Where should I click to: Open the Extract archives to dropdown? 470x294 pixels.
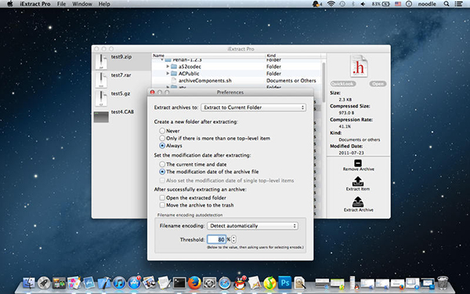tap(253, 107)
